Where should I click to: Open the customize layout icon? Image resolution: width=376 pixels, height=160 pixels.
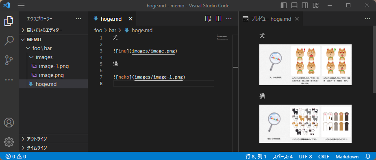coord(315,5)
